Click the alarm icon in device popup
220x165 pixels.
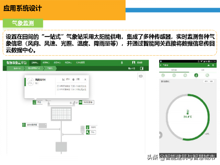[x=73, y=80]
